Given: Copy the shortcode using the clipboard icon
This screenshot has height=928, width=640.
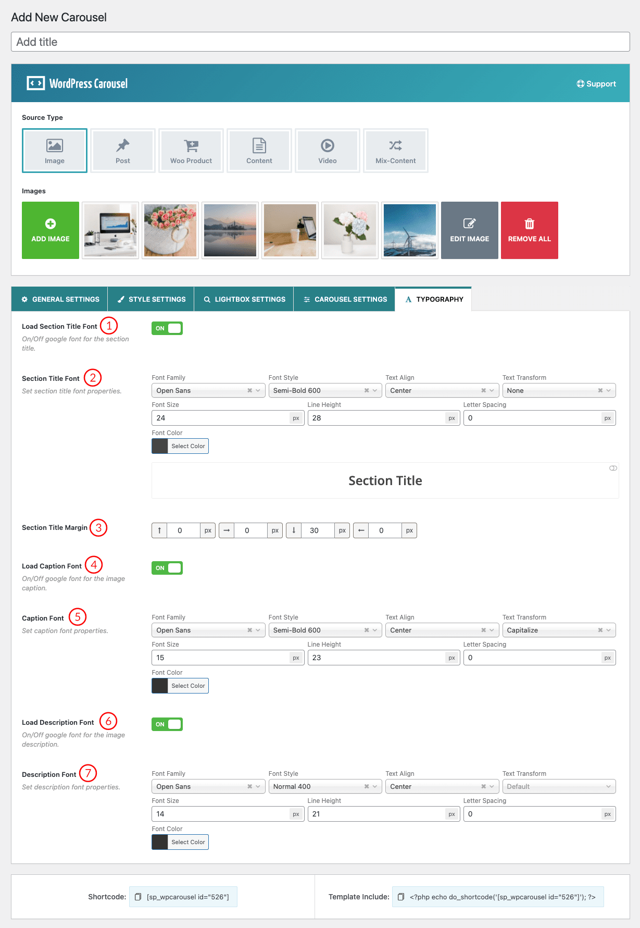Looking at the screenshot, I should tap(138, 897).
